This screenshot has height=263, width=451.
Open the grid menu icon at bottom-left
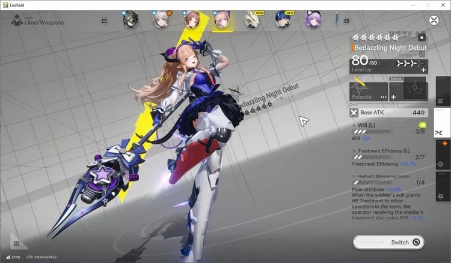[x=17, y=243]
